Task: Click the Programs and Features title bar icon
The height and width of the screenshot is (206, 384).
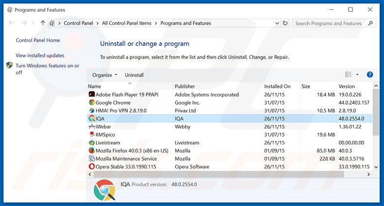Action: click(x=10, y=10)
